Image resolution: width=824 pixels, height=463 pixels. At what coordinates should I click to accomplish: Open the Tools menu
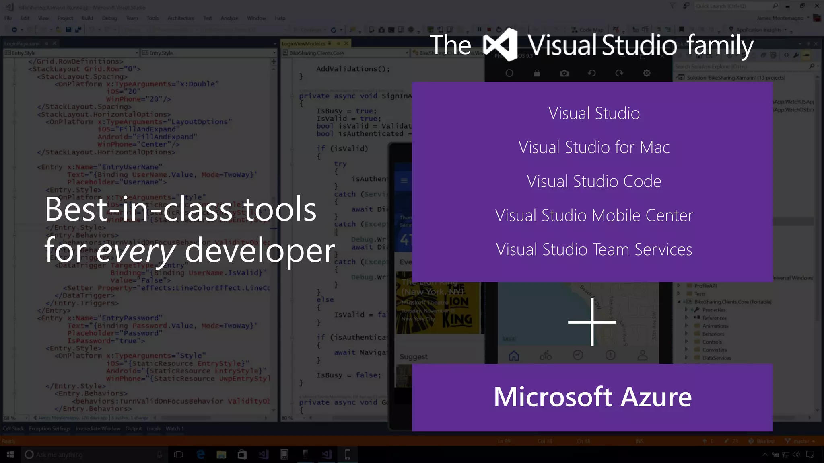[x=152, y=18]
